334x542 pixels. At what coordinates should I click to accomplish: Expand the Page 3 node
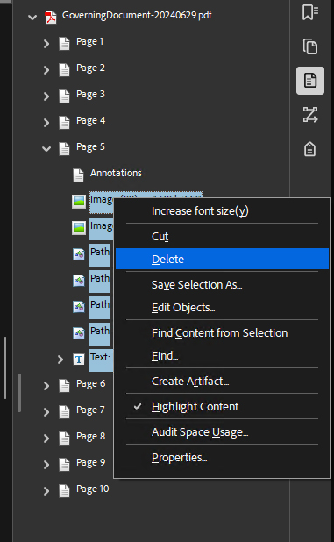point(46,96)
